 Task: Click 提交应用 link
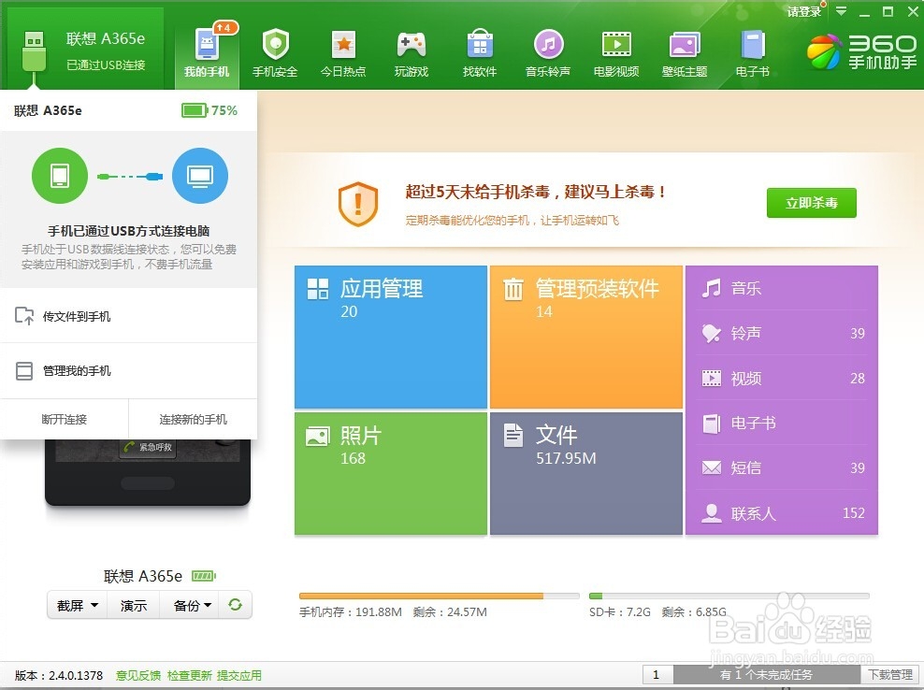coord(238,675)
